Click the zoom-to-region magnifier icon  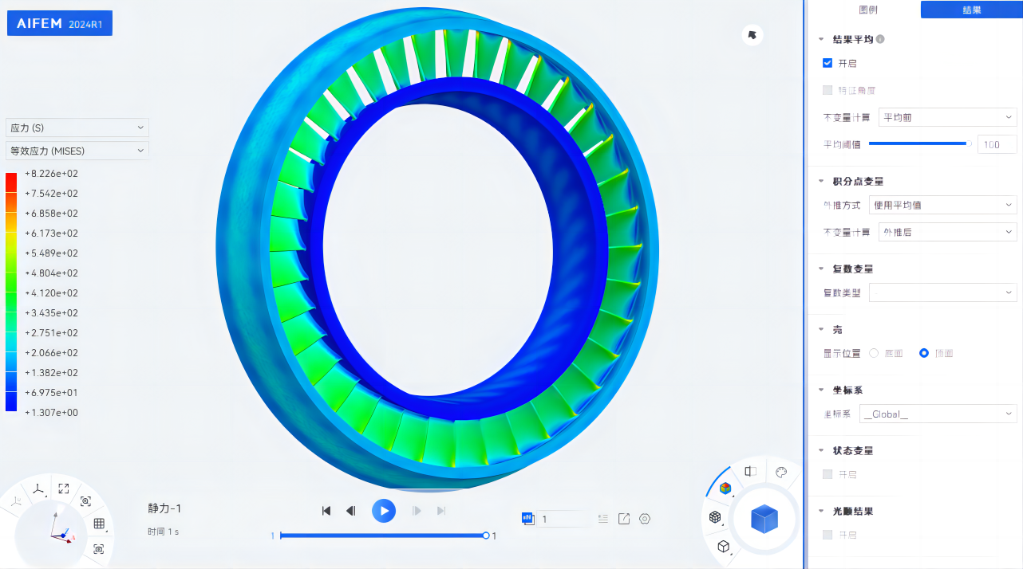86,501
